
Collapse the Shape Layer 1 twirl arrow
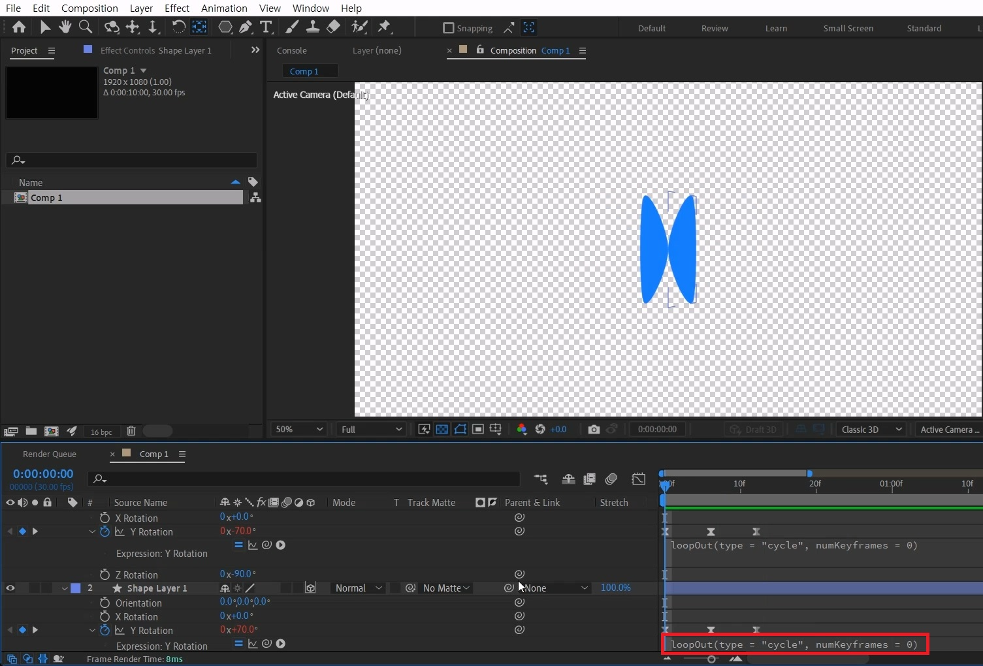point(65,588)
